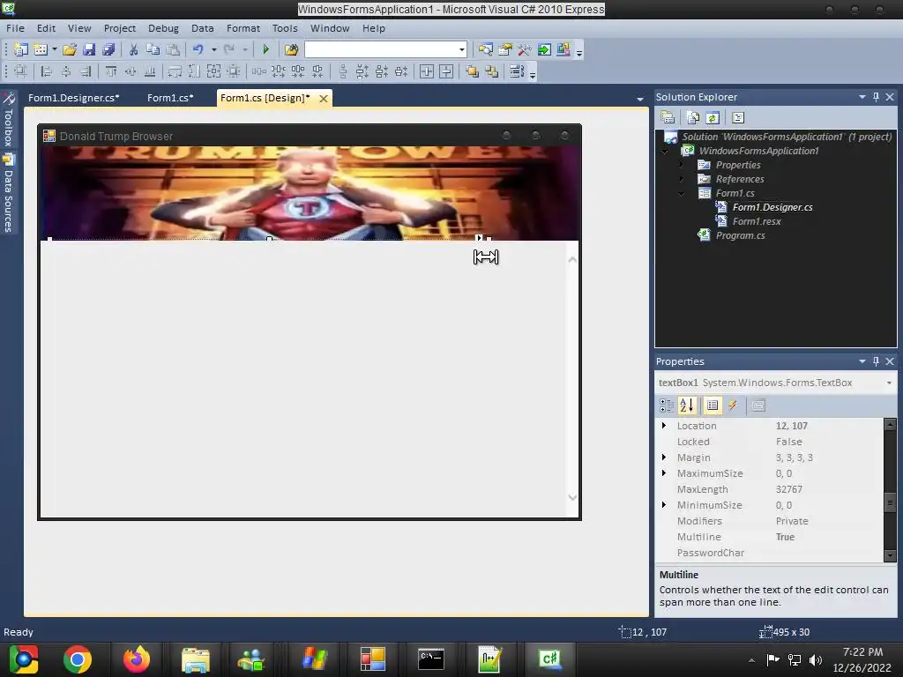
Task: Open the active documents tab dropdown arrow
Action: (640, 99)
